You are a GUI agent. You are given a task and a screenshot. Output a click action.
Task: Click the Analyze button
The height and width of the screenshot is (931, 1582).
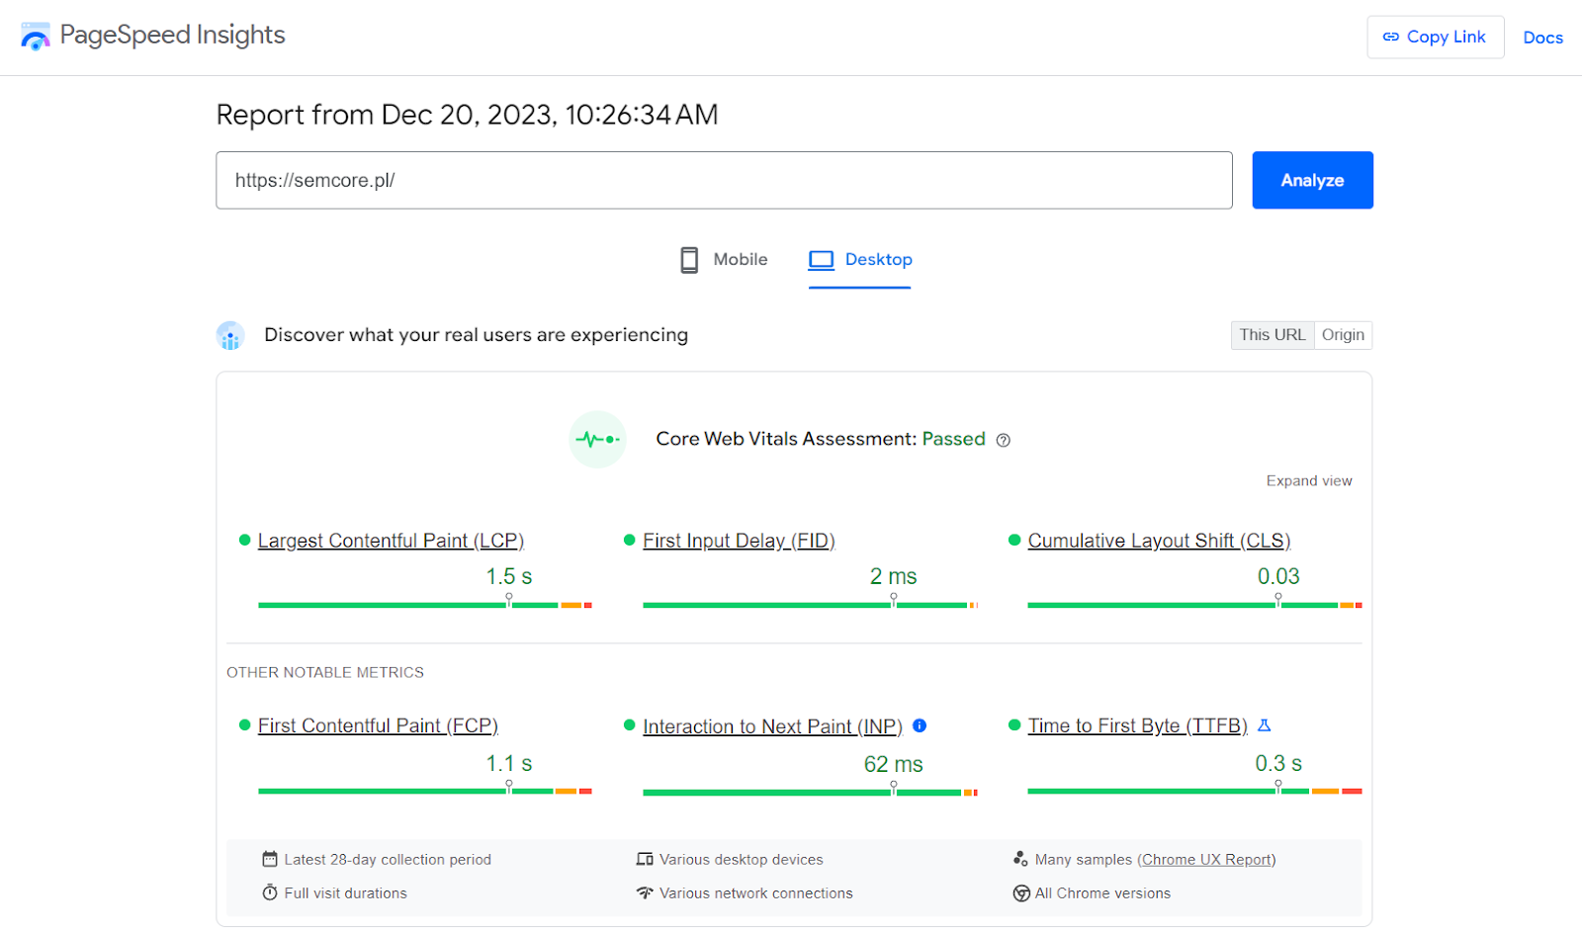[x=1312, y=180]
